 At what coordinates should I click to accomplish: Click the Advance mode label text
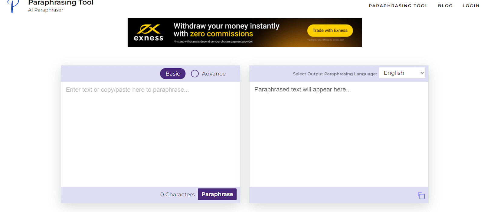tap(214, 74)
